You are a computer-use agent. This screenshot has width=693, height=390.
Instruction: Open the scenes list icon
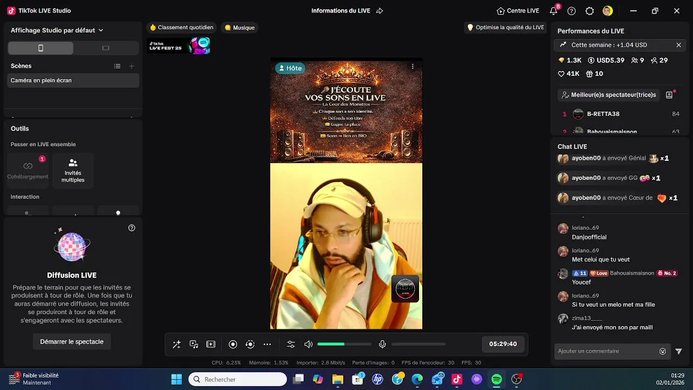click(117, 66)
